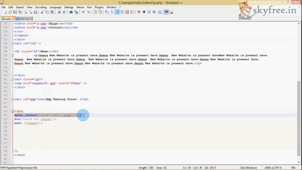Open the Macro menu

click(80, 8)
